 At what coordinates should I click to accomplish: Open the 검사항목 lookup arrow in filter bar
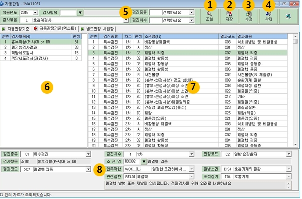(80, 13)
